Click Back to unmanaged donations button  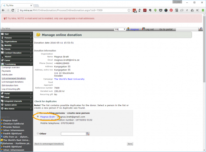49,144
